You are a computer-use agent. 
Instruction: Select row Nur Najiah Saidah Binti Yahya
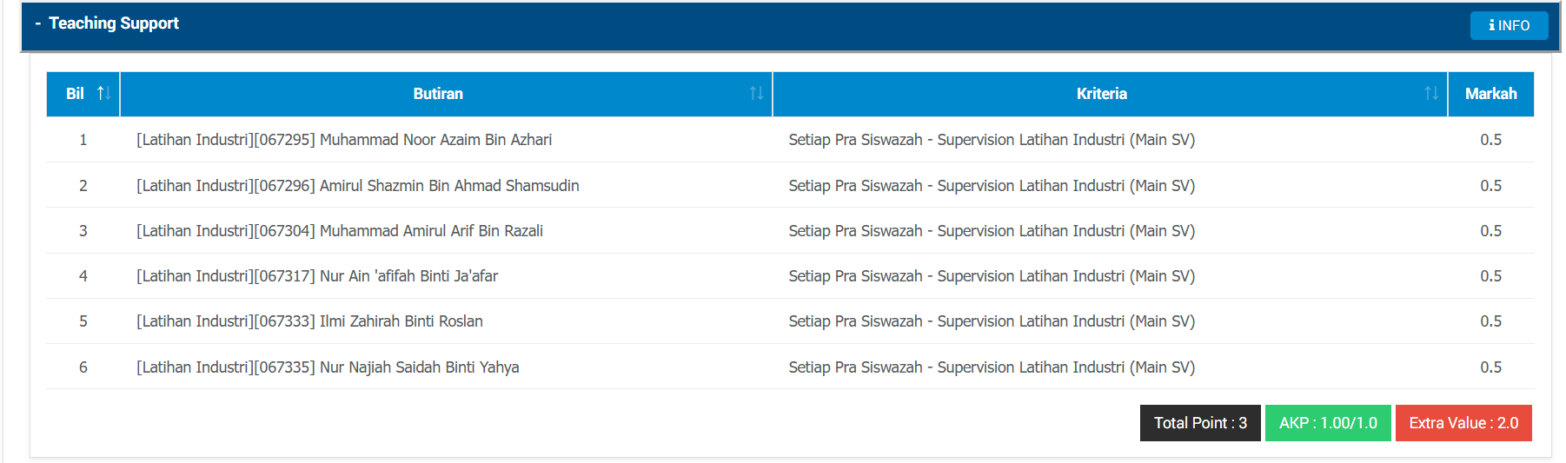tap(790, 367)
